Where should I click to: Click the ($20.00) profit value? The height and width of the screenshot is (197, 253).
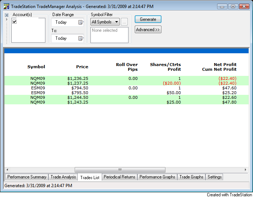click(172, 83)
